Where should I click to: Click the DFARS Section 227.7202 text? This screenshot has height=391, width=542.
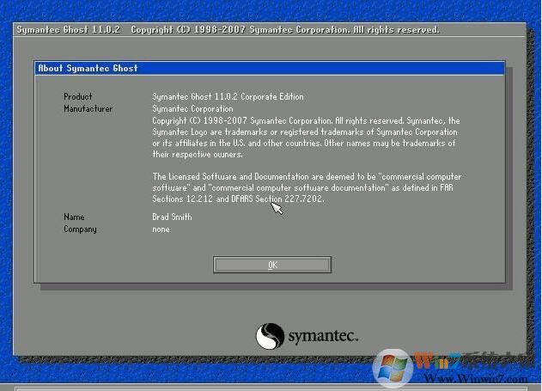point(269,199)
